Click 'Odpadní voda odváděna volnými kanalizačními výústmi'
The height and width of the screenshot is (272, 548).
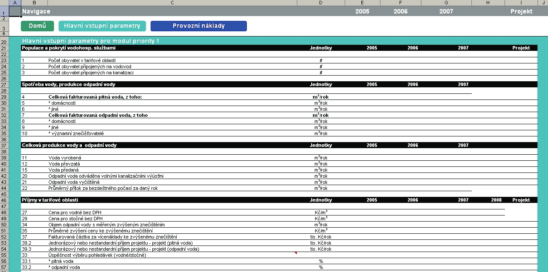(106, 176)
